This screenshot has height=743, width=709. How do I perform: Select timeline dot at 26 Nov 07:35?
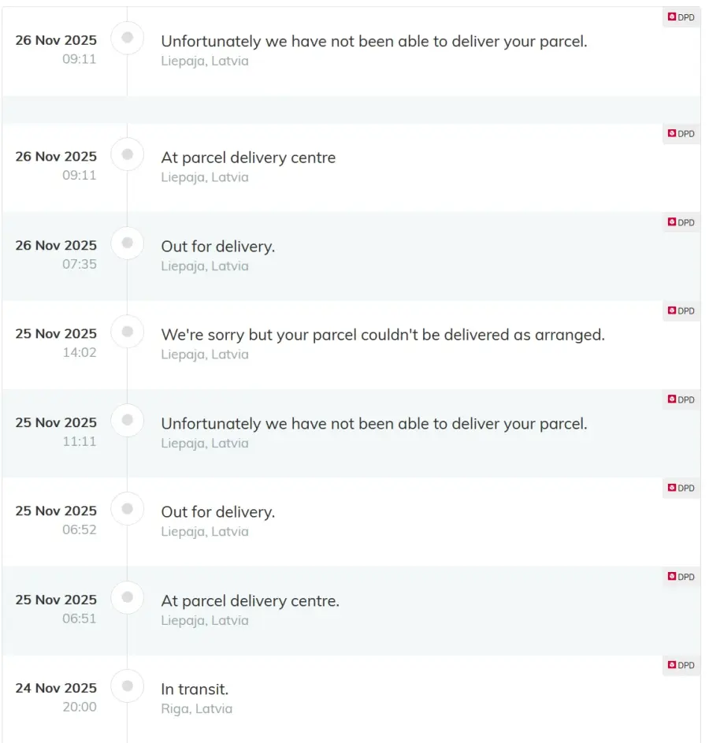[x=127, y=243]
